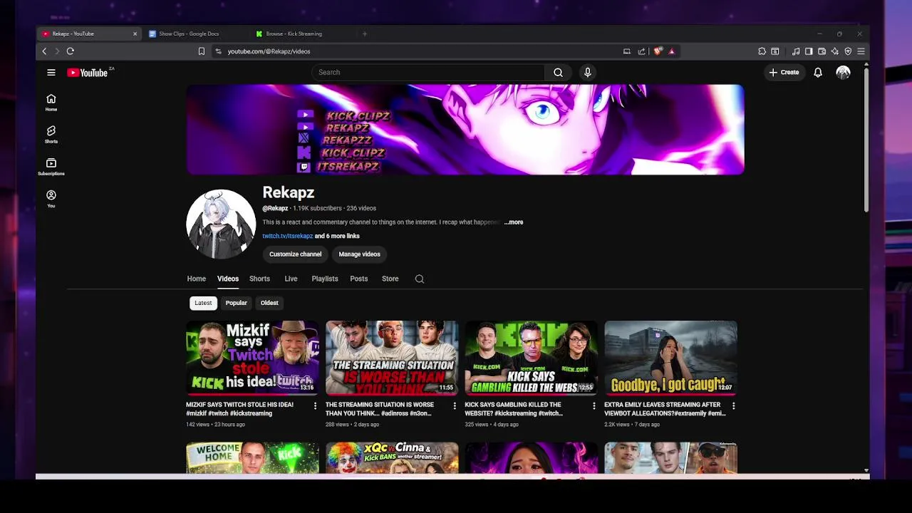Open options for Kick Gambling video
The width and height of the screenshot is (912, 513).
[x=594, y=405]
